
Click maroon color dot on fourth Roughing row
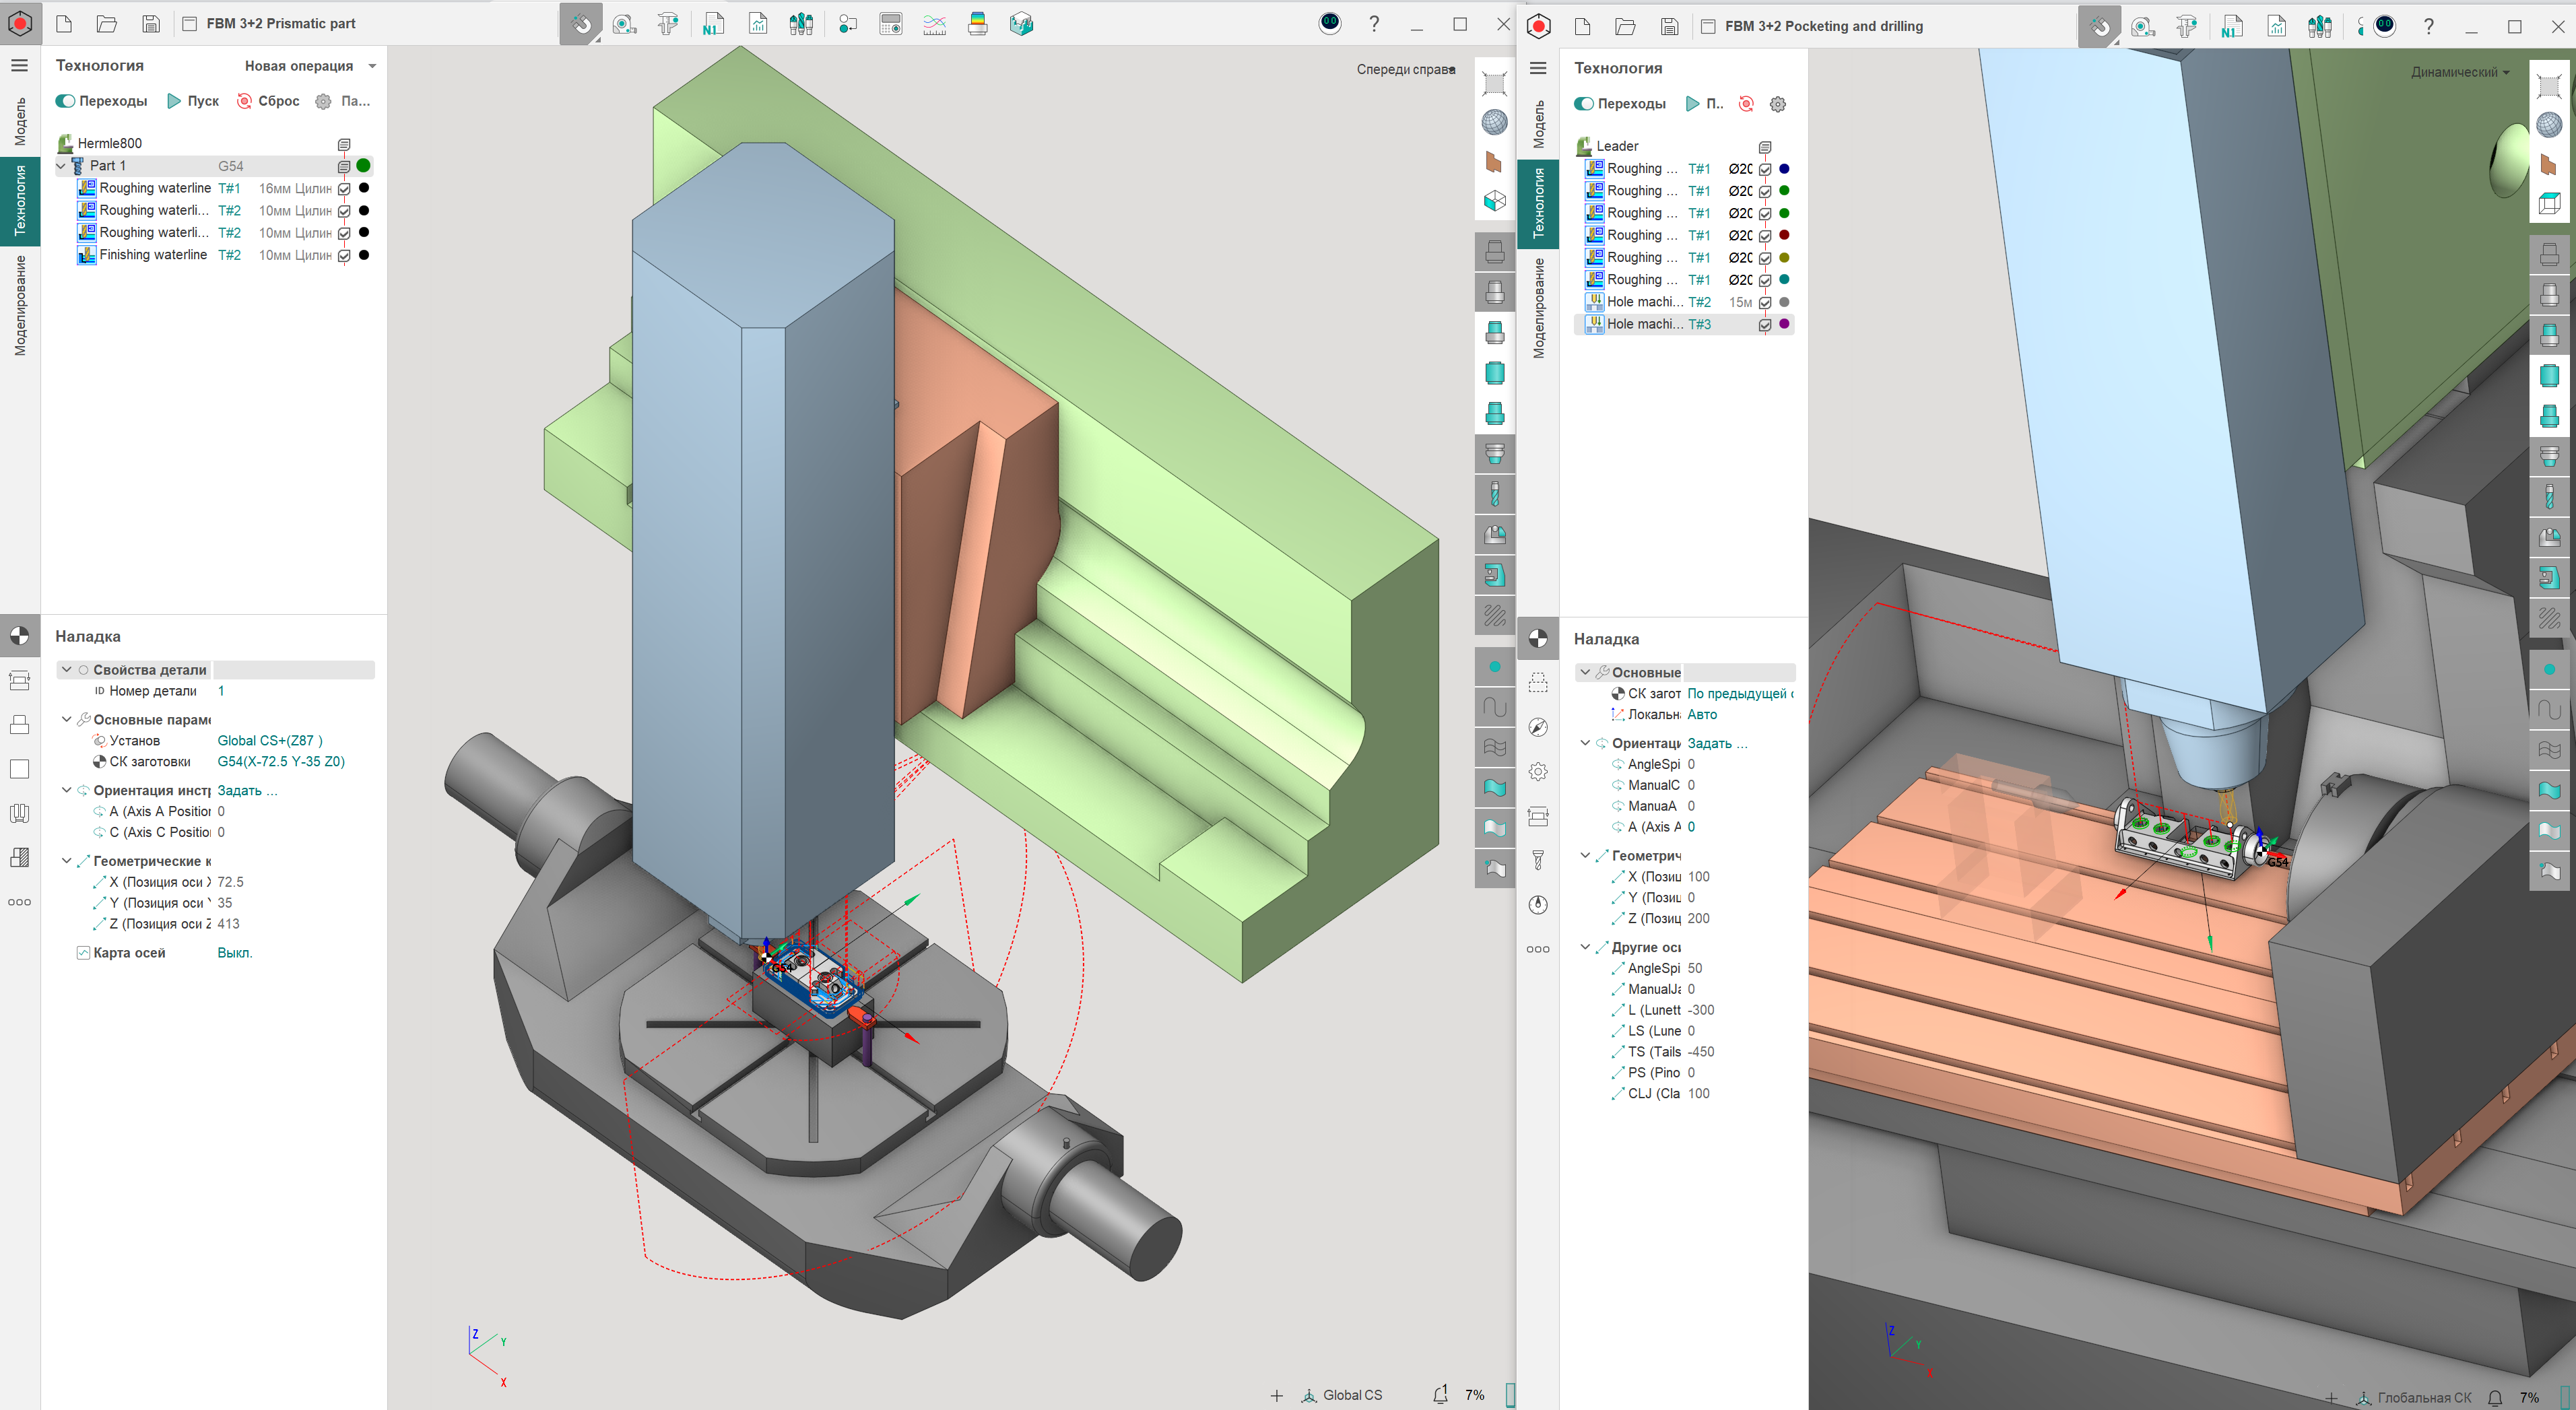click(1784, 235)
